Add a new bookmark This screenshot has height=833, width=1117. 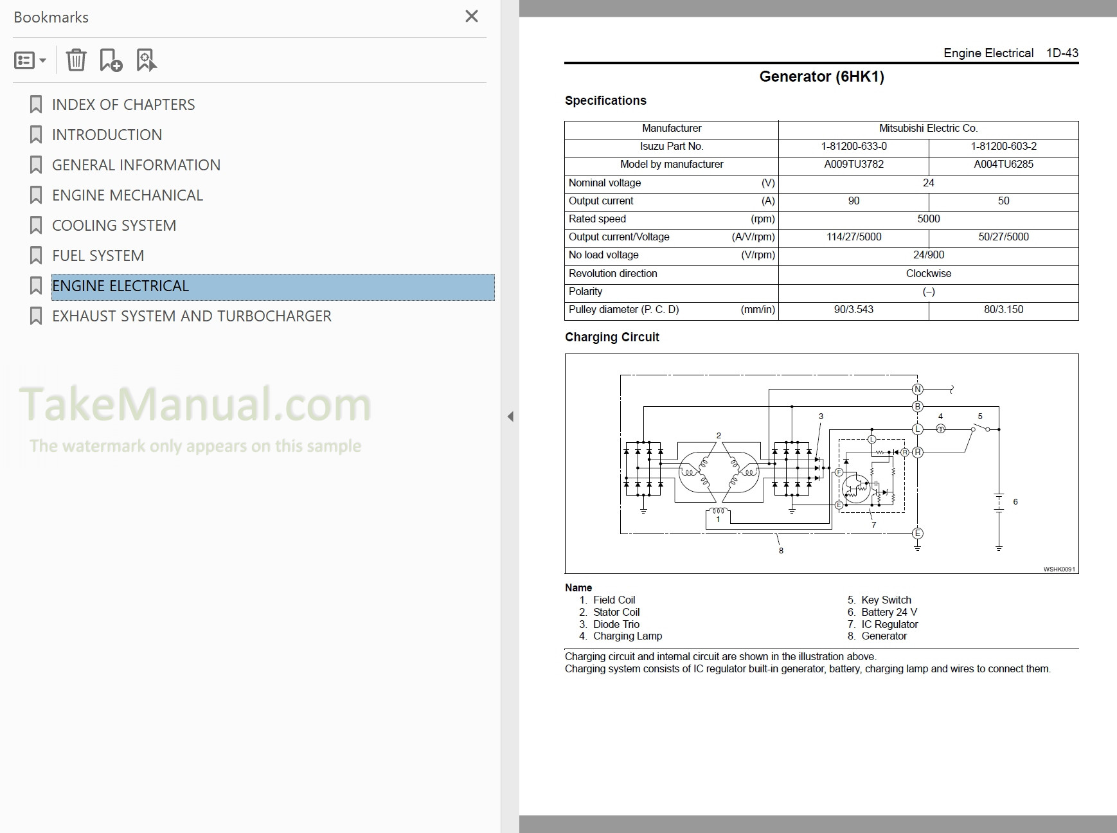tap(111, 60)
